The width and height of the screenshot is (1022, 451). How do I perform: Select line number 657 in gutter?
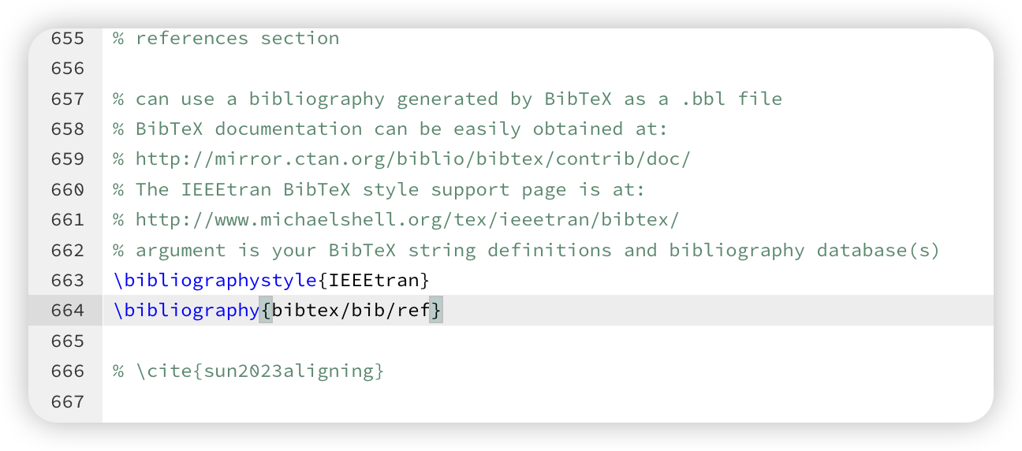coord(68,99)
